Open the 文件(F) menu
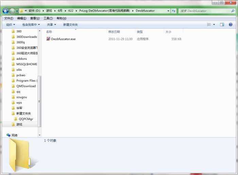 [8, 18]
